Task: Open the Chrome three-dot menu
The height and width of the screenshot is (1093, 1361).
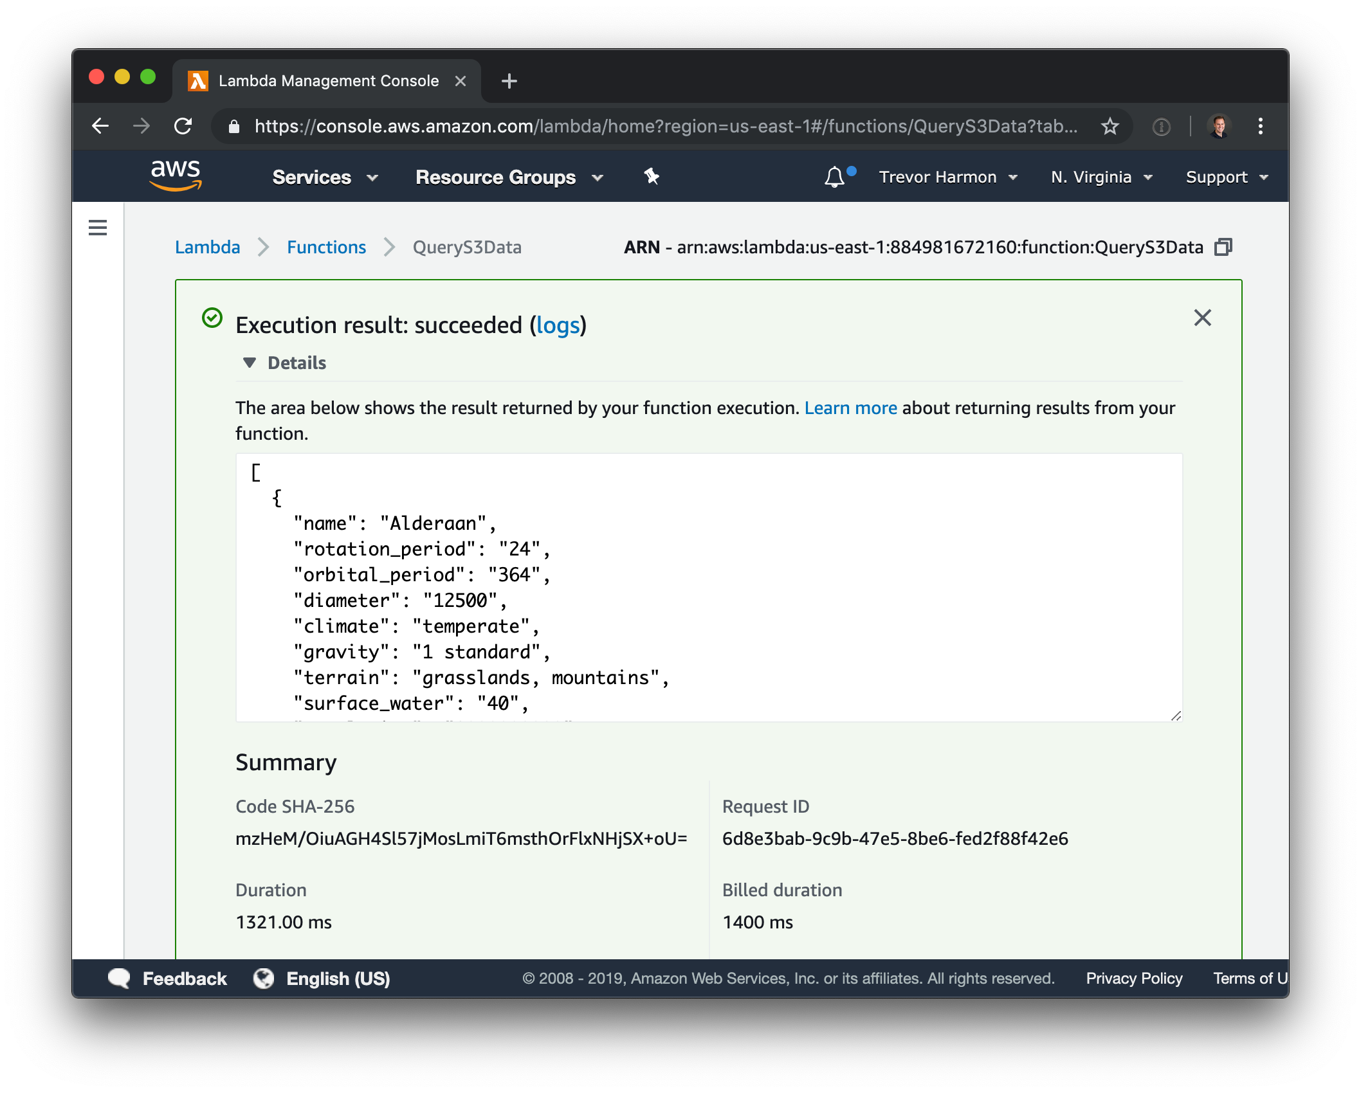Action: pyautogui.click(x=1261, y=126)
